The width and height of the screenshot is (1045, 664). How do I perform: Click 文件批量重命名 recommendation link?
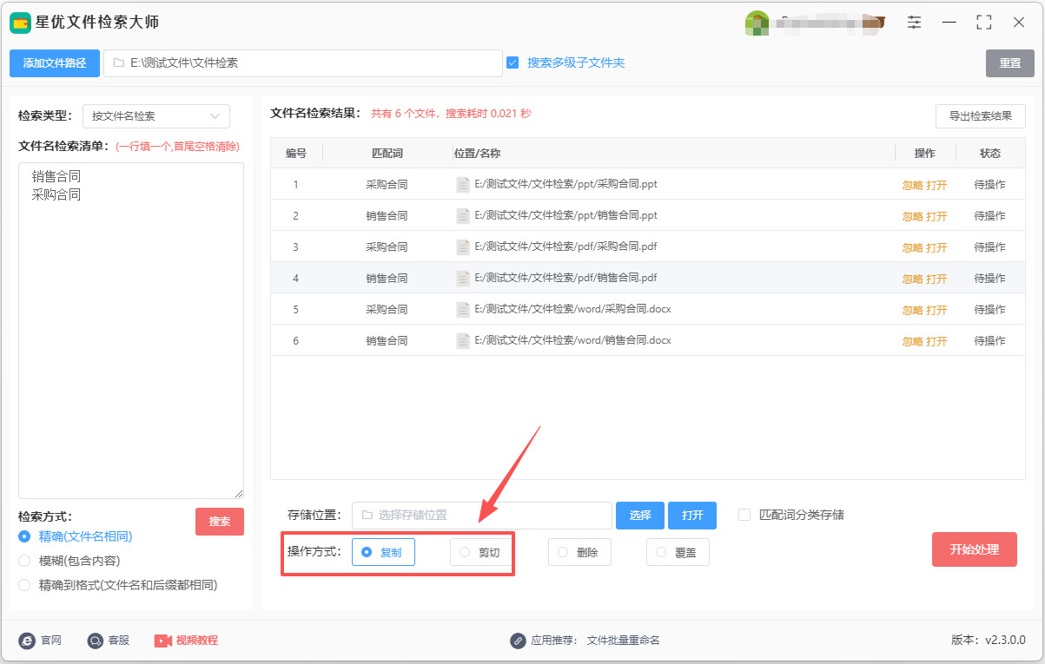pos(624,641)
